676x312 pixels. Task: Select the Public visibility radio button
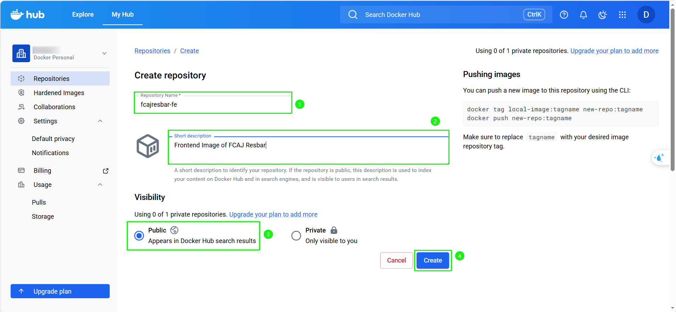coord(139,235)
